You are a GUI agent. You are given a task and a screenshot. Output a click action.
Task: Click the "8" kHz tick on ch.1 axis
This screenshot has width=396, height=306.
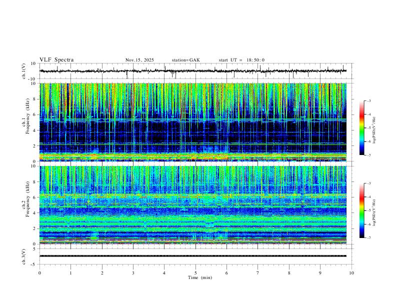35,99
